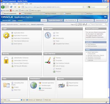The image size is (110, 104).
Task: Click the Search Application field
Action: (98, 24)
